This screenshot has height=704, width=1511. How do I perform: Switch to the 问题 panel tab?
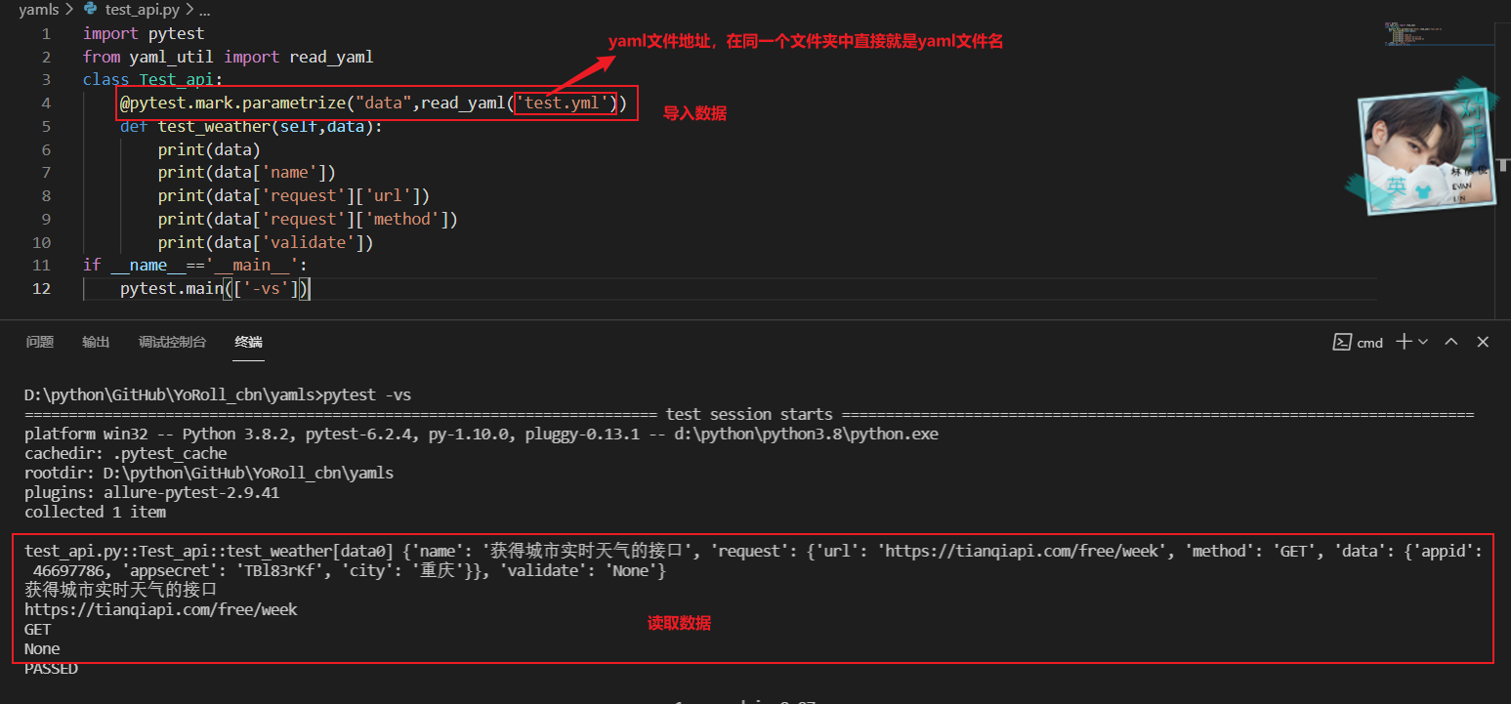click(x=40, y=342)
